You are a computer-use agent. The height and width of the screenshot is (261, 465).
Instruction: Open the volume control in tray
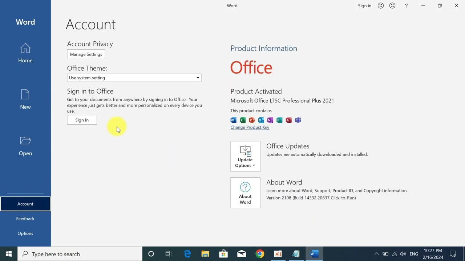(x=403, y=254)
